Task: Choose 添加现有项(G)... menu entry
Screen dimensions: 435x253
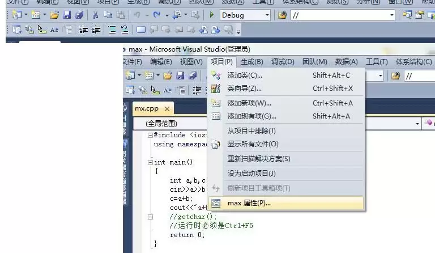Action: [286, 116]
